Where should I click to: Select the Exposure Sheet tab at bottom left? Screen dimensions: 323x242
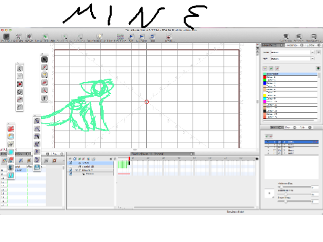(x=15, y=154)
